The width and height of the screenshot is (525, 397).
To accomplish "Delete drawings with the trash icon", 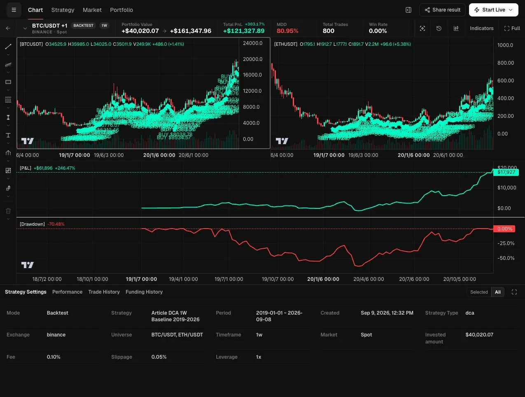I will coord(8,211).
